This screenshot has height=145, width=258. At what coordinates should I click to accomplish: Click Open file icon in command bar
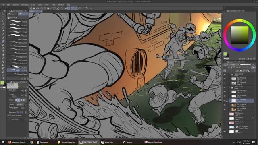tap(34, 8)
